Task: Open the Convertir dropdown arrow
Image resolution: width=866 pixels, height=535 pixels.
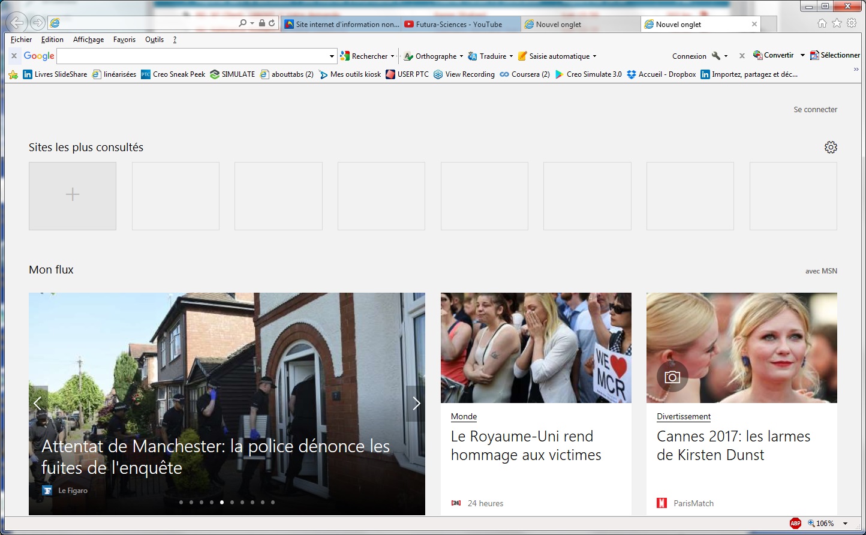Action: 802,56
